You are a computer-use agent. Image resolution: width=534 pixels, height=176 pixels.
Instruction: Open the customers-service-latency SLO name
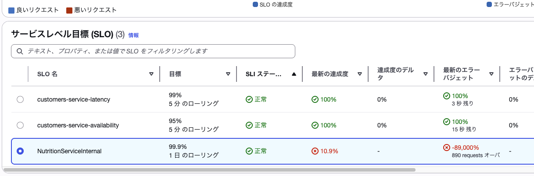(x=74, y=99)
